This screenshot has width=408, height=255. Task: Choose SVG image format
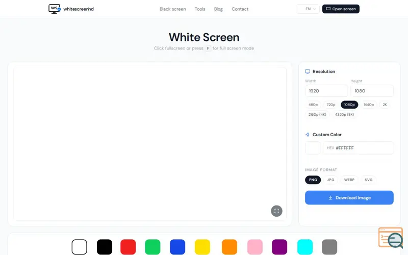(x=368, y=180)
